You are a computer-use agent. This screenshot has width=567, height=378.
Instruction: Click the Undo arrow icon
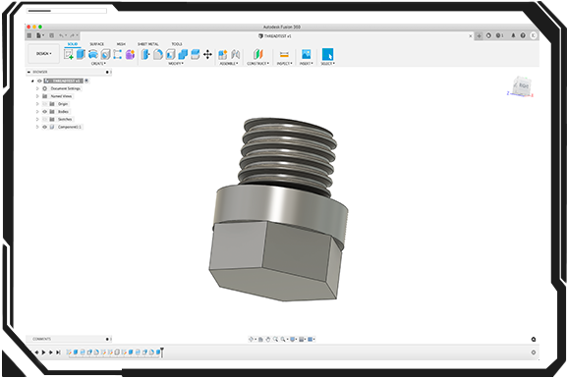click(x=62, y=35)
